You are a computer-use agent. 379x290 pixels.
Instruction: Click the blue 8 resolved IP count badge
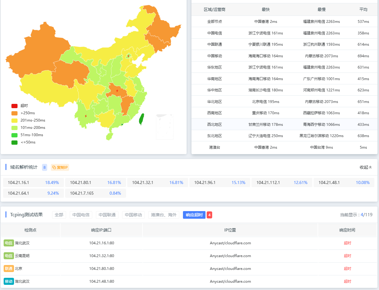(x=45, y=167)
